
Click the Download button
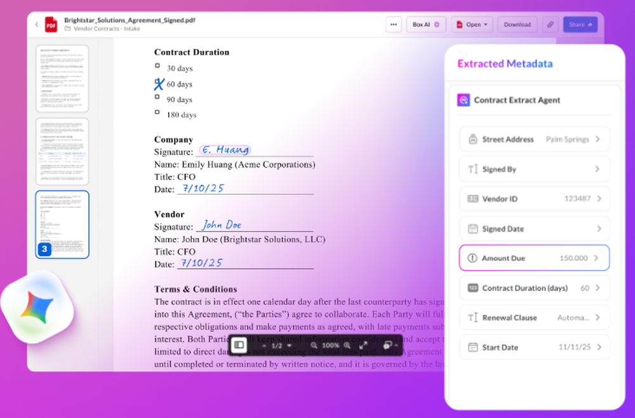tap(518, 24)
